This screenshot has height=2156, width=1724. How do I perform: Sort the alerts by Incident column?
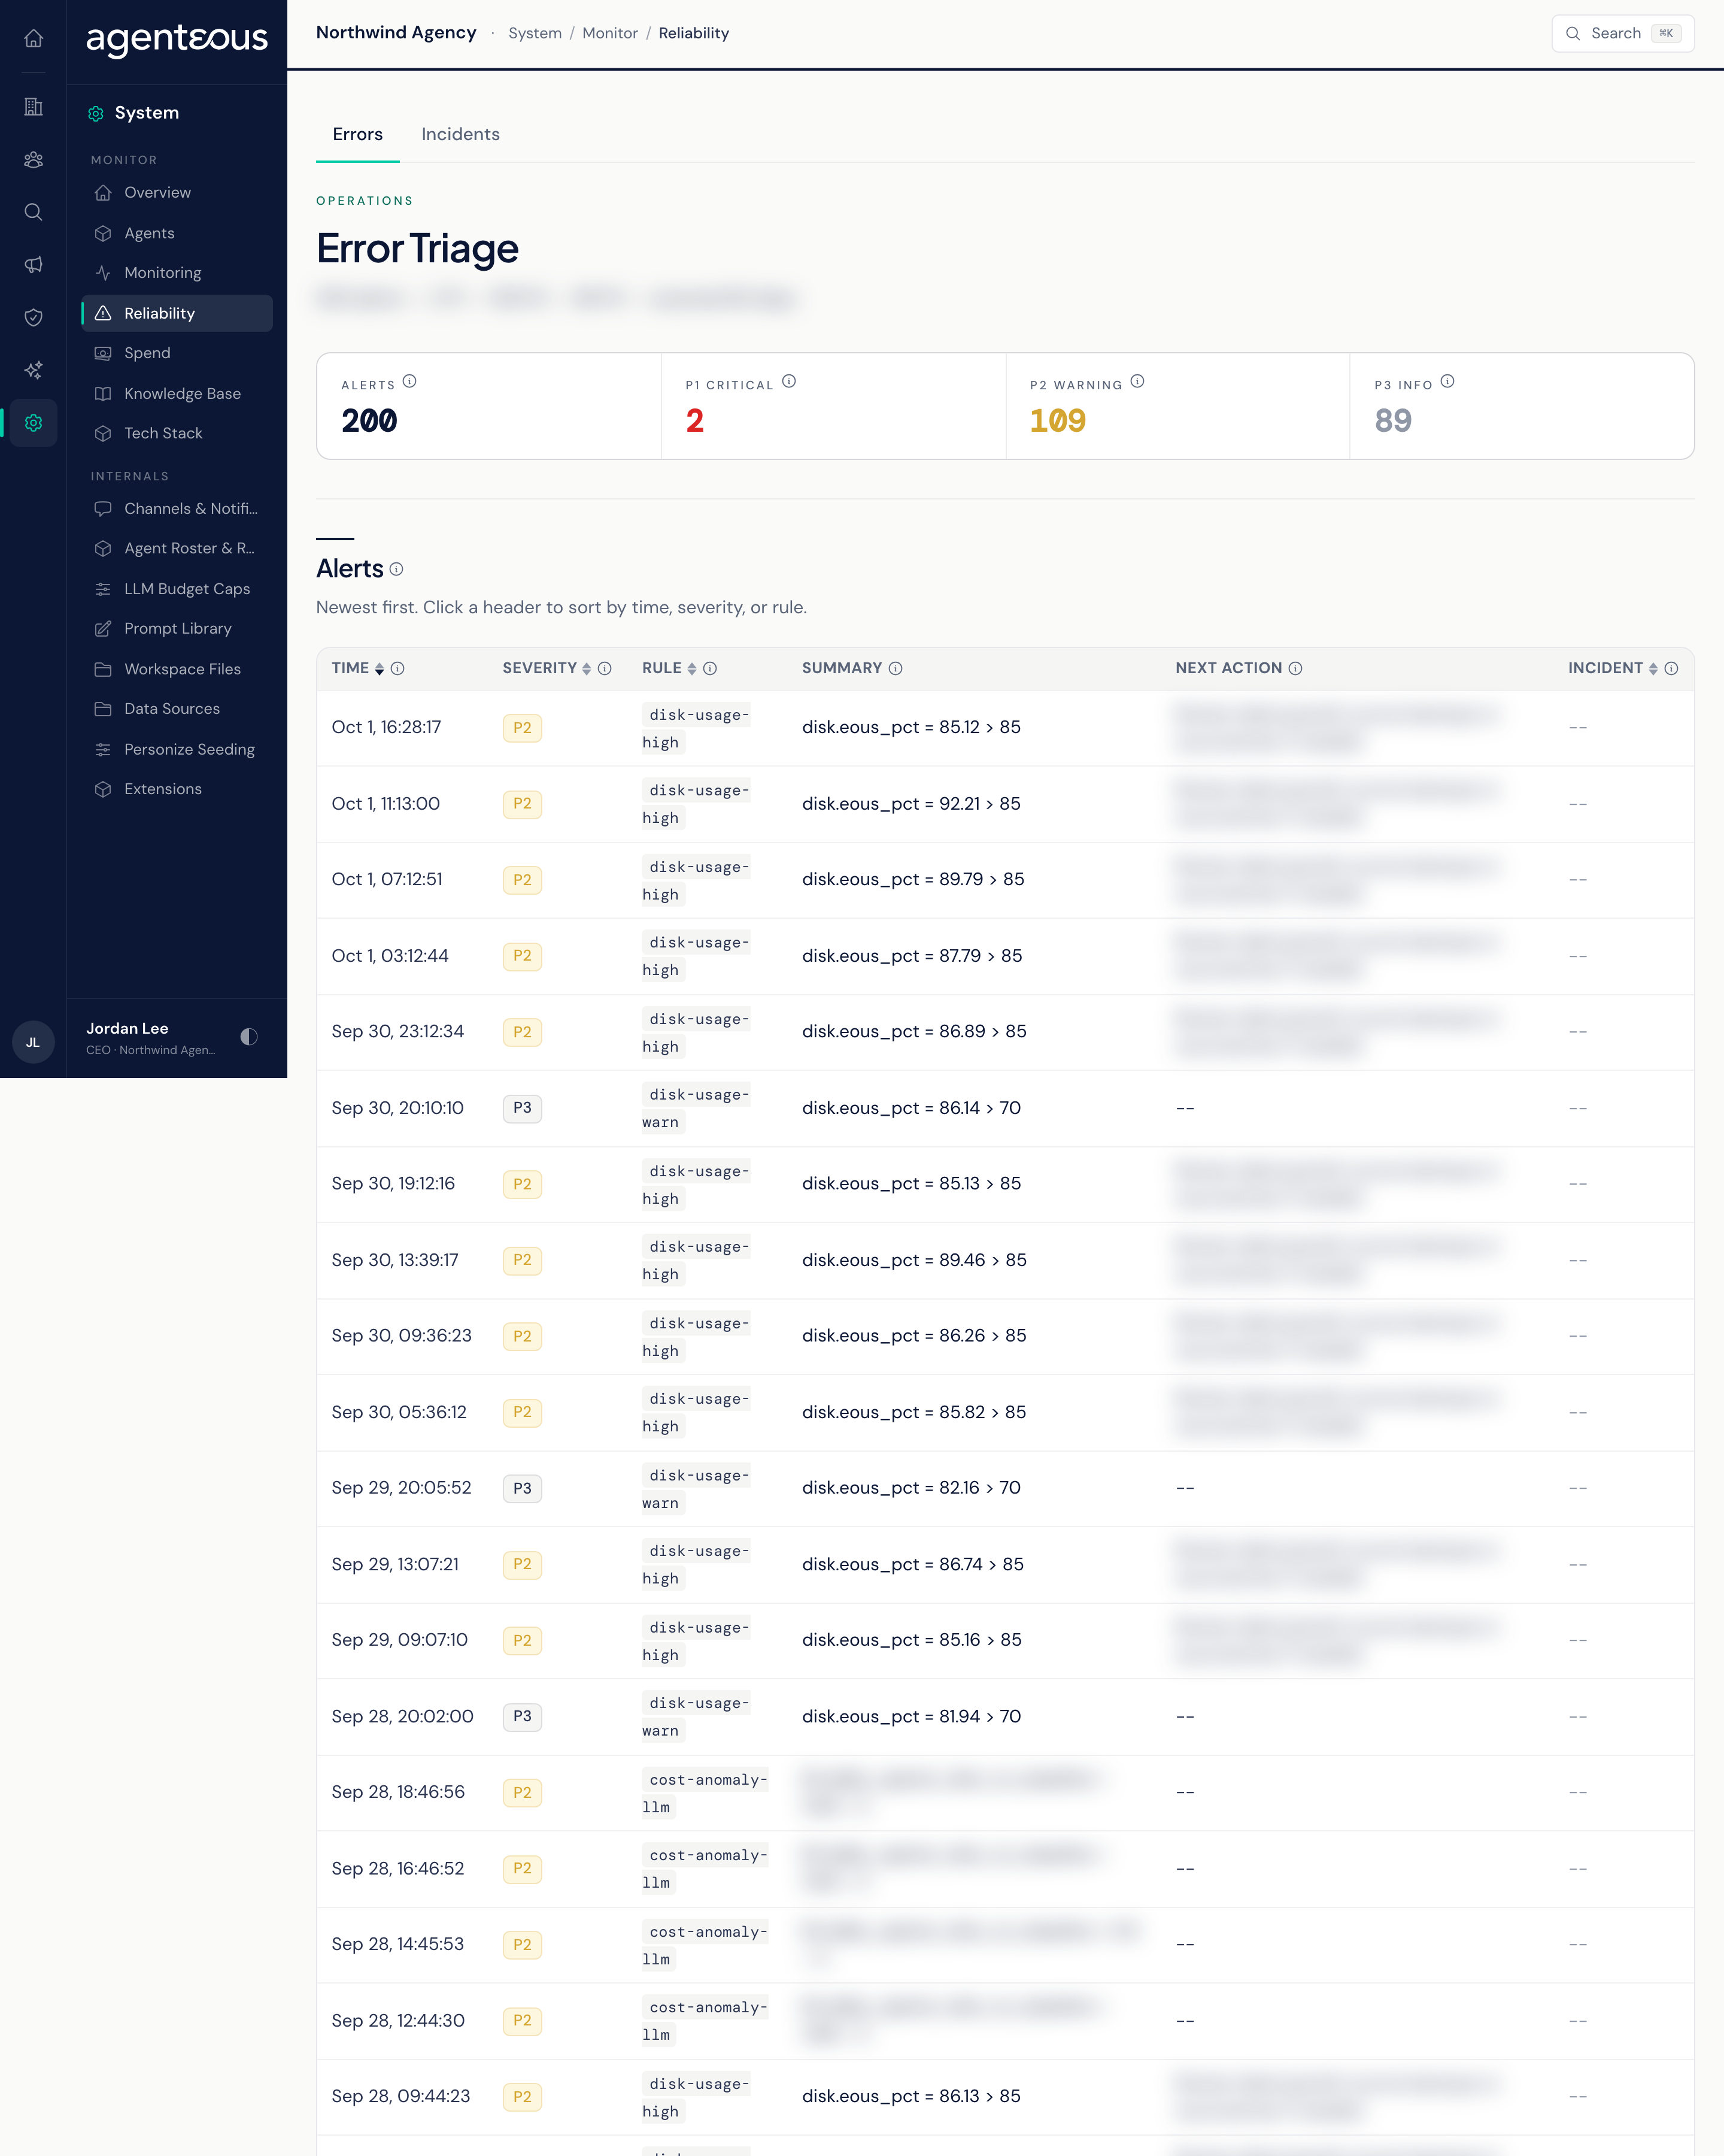pos(1613,668)
